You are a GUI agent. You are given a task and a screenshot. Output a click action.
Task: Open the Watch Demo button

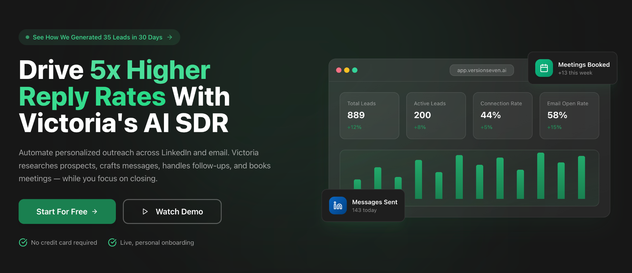click(x=172, y=211)
